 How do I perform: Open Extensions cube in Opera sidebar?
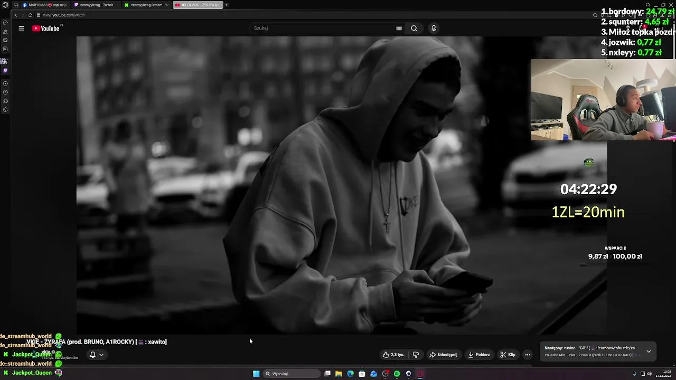coord(5,101)
